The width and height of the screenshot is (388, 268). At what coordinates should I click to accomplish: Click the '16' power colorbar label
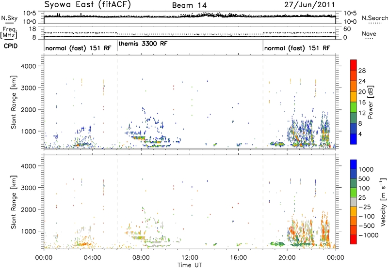362,103
